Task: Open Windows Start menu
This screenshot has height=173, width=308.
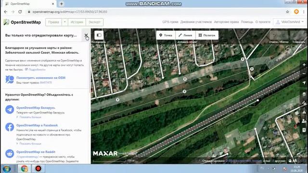Action: click(x=7, y=169)
